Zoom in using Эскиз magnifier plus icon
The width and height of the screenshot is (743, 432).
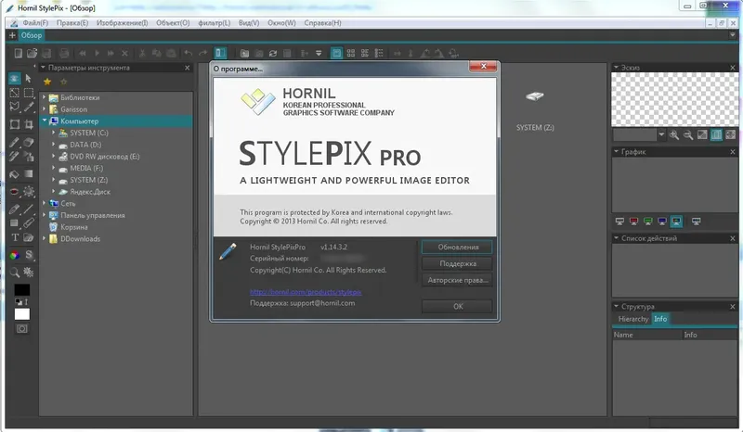(x=674, y=135)
